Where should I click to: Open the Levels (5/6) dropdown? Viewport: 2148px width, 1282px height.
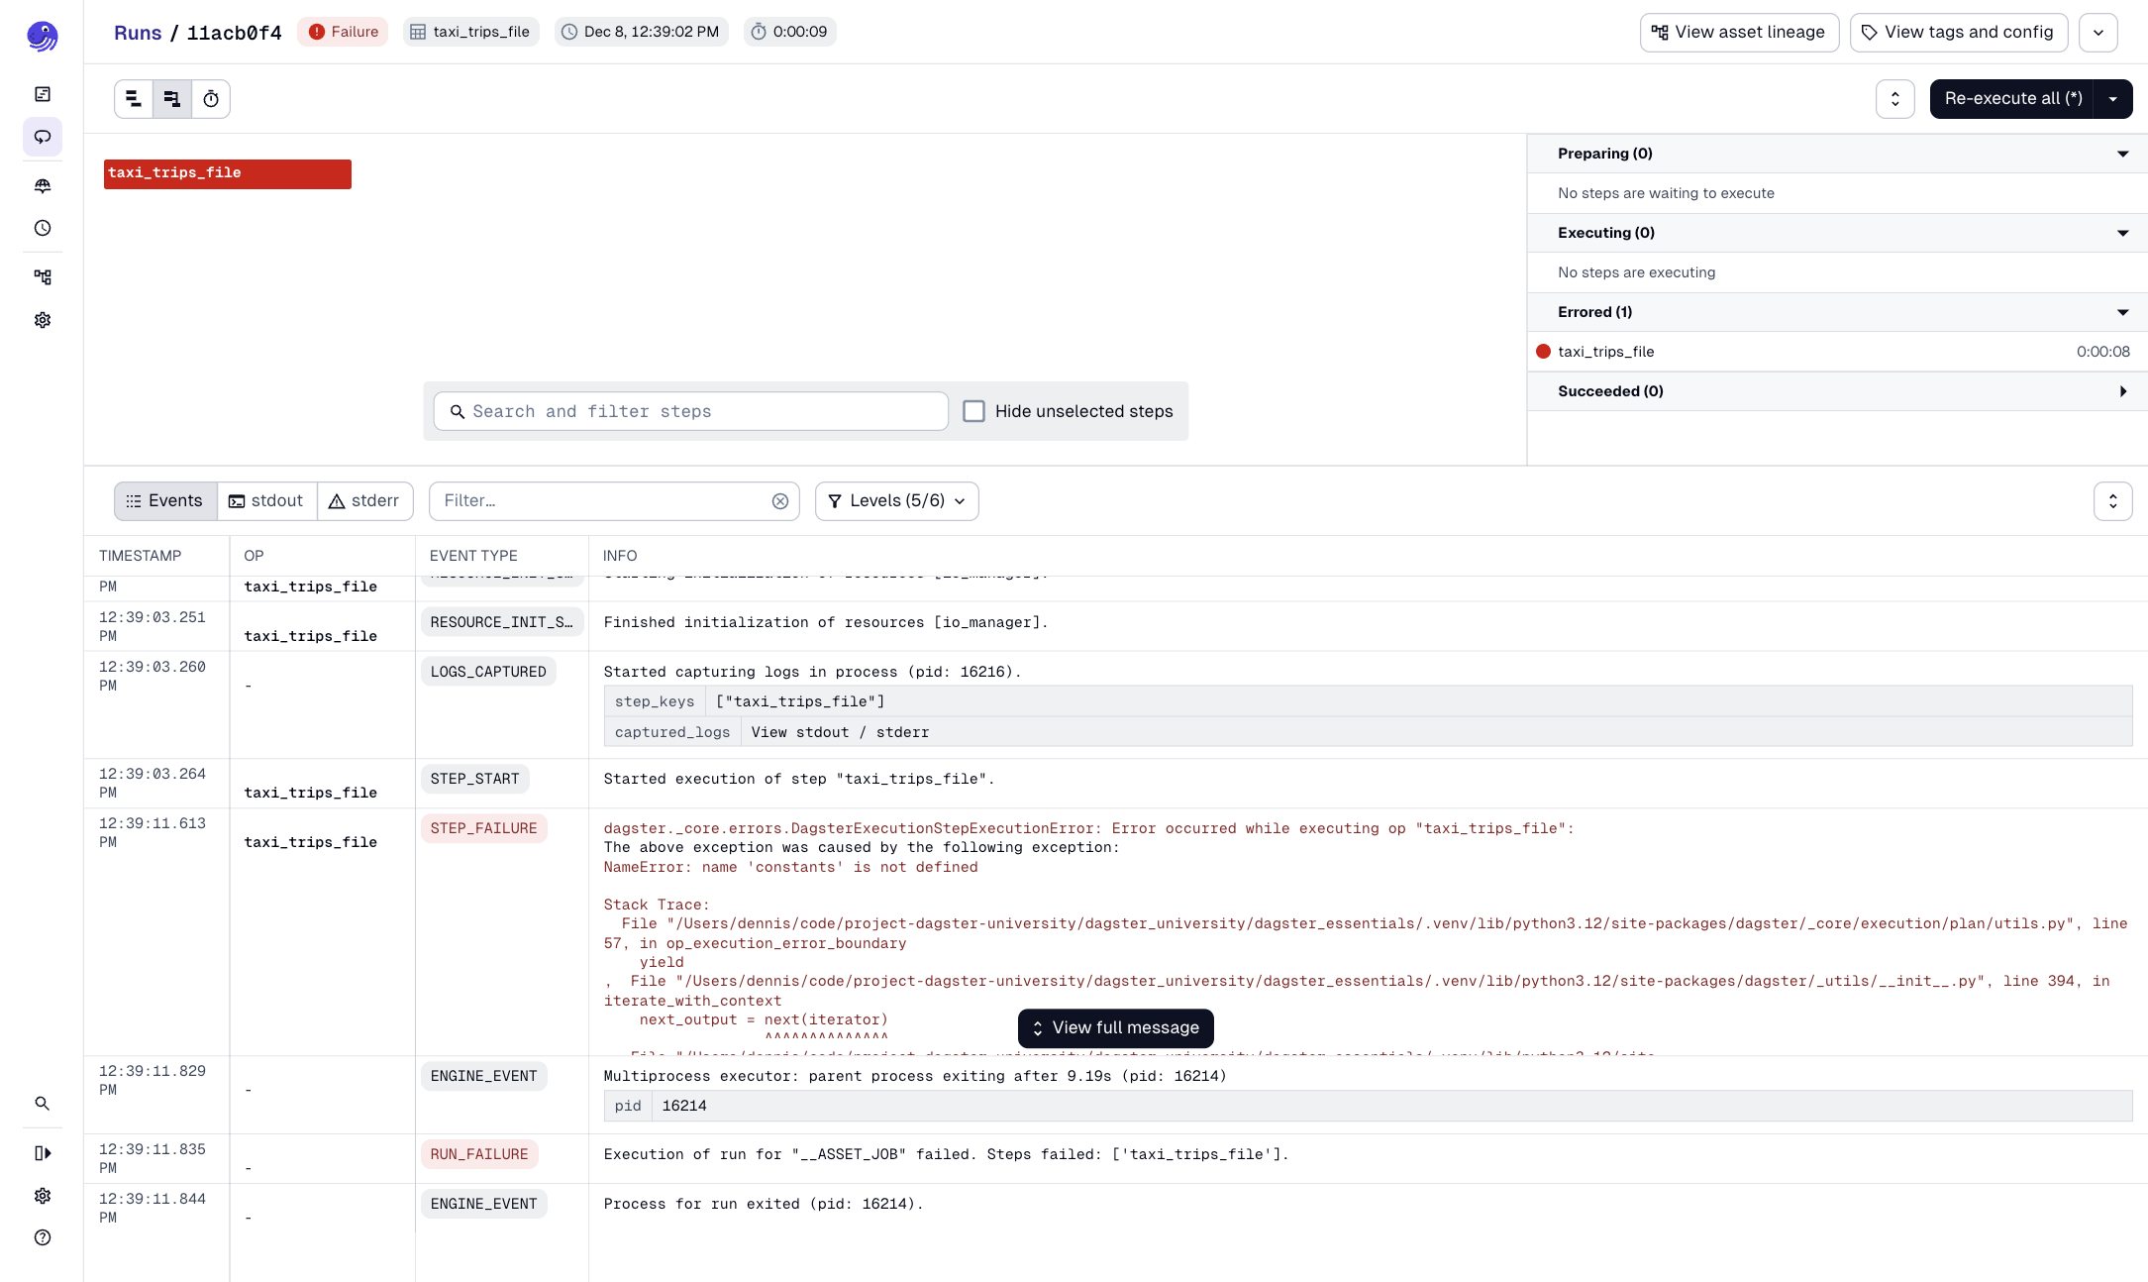coord(896,500)
